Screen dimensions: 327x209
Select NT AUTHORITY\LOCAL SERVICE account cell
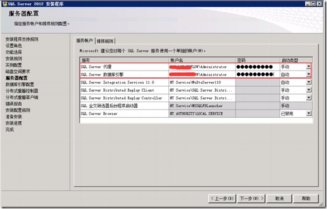coord(202,113)
